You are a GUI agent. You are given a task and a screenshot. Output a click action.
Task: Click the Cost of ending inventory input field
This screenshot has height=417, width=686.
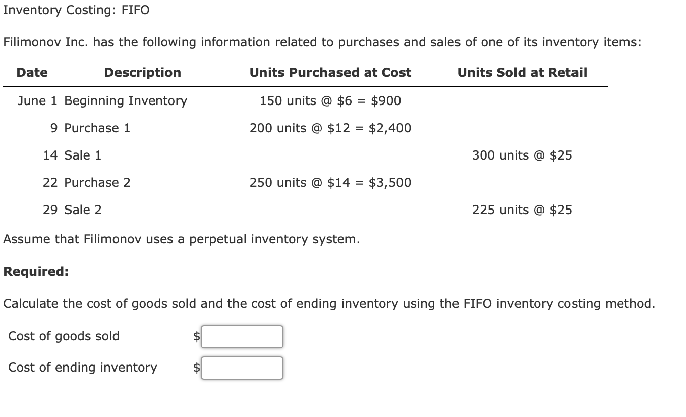242,368
